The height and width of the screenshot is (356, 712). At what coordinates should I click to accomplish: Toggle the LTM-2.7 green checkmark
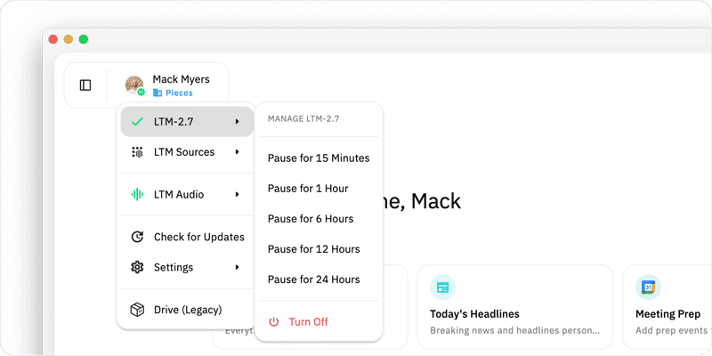pyautogui.click(x=137, y=122)
